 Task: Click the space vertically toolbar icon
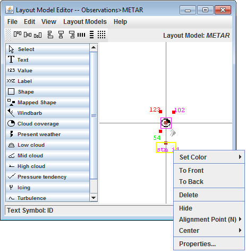click(91, 35)
